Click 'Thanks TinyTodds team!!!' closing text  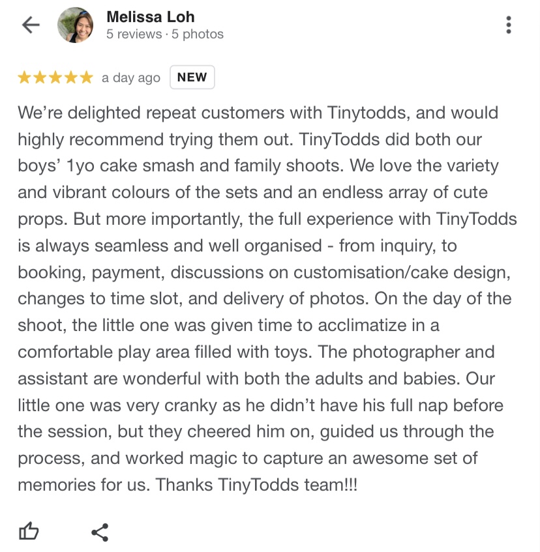pos(256,485)
